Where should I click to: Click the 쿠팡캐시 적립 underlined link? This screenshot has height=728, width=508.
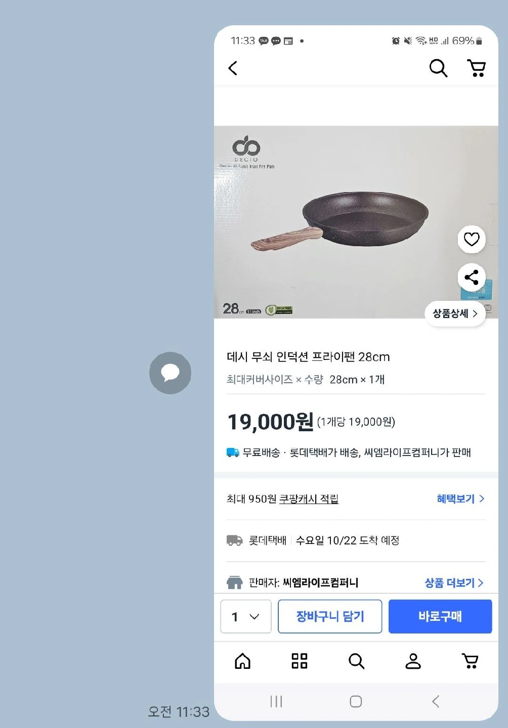(309, 499)
